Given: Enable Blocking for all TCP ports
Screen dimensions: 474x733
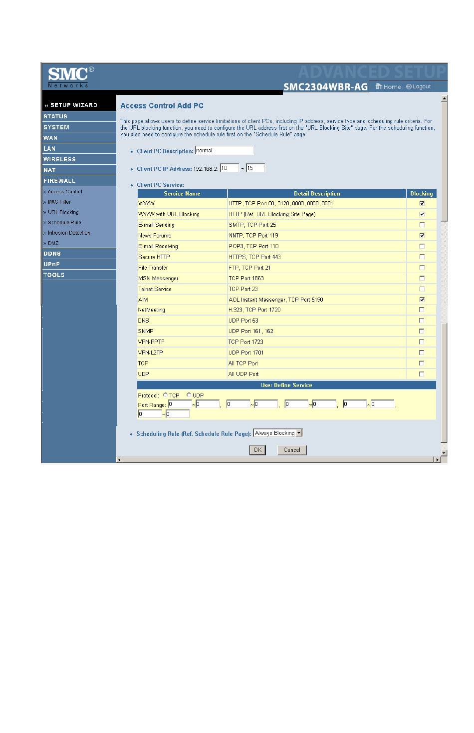Looking at the screenshot, I should point(422,364).
